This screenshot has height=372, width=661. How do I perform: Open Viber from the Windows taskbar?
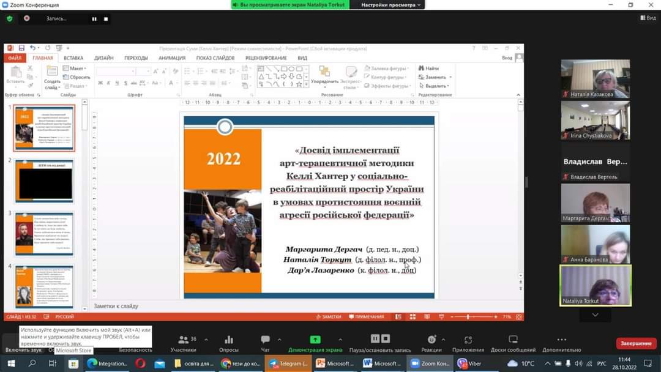470,363
